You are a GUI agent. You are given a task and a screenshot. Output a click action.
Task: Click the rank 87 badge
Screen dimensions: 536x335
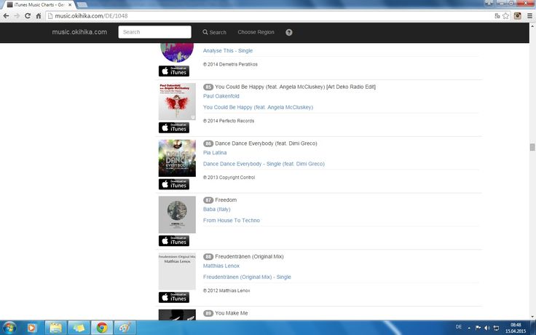pos(208,200)
